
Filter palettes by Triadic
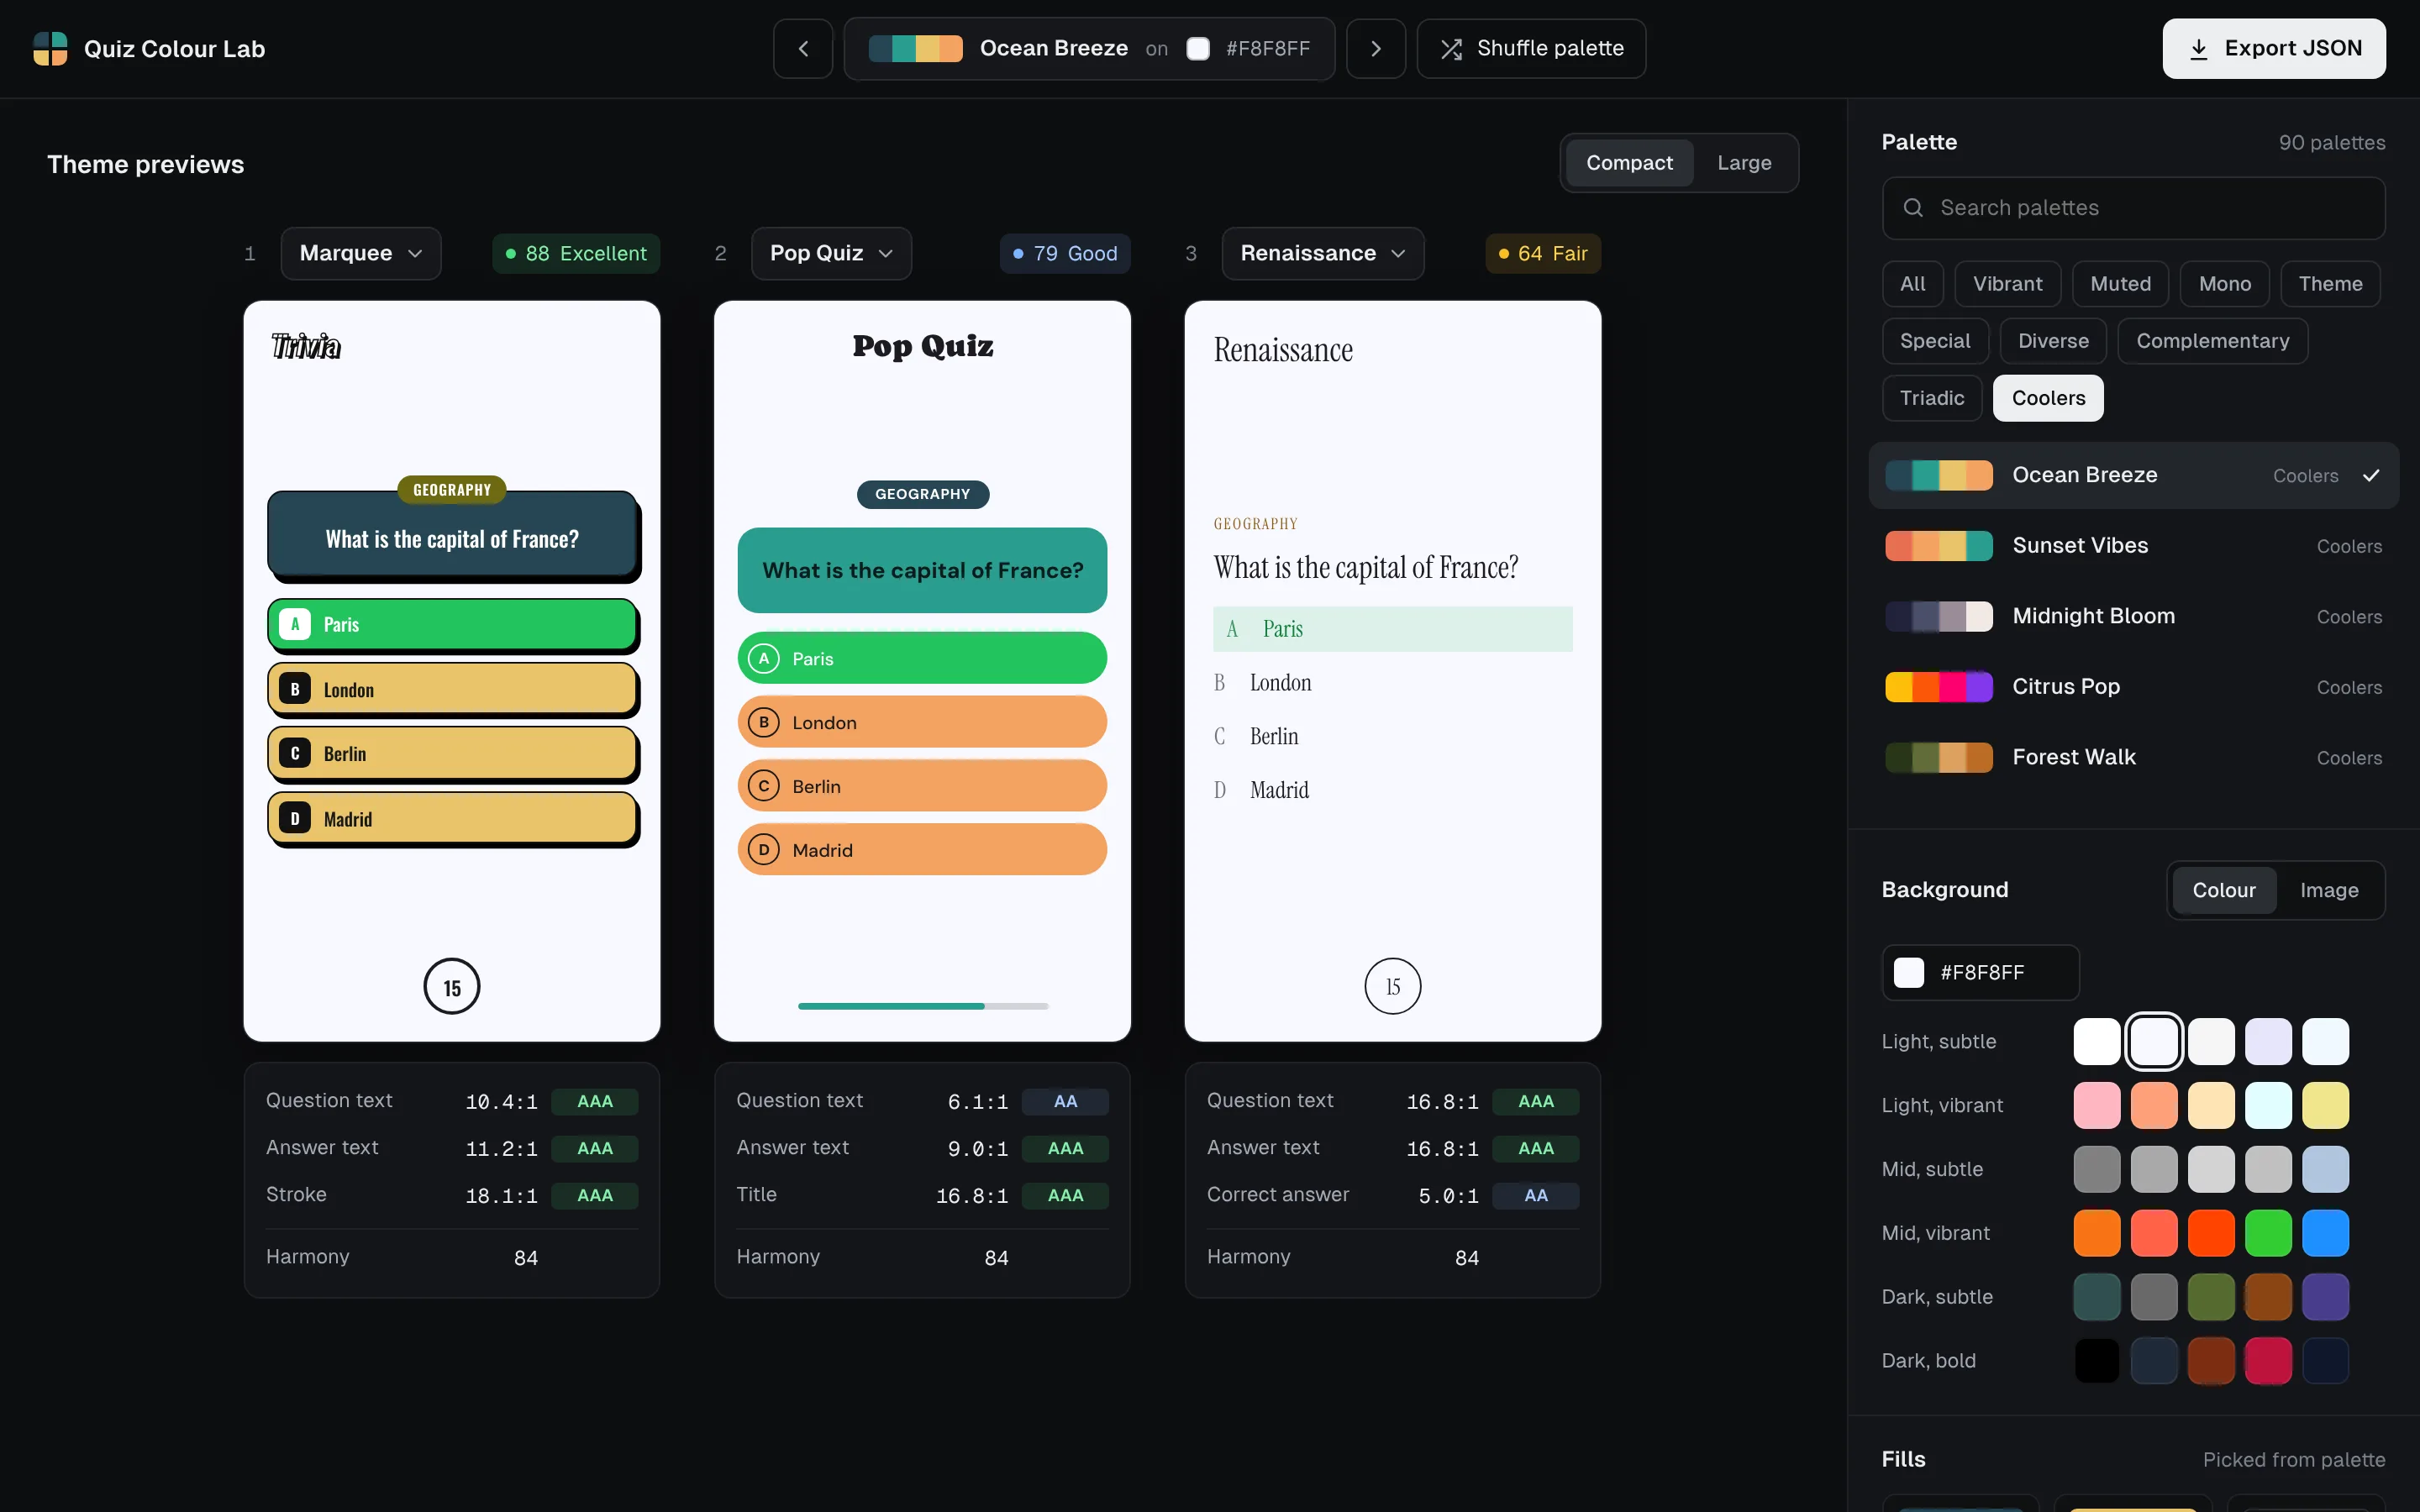pos(1932,398)
